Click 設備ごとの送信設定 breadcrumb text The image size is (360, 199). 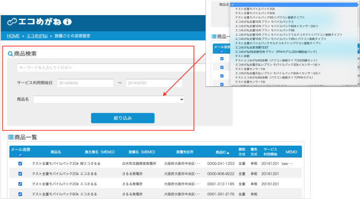click(72, 36)
